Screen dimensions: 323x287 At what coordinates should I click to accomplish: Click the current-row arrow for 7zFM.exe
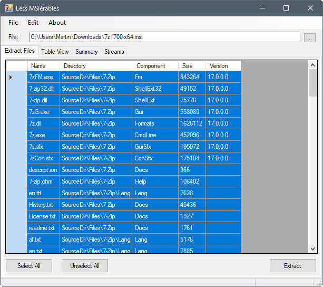coord(11,78)
